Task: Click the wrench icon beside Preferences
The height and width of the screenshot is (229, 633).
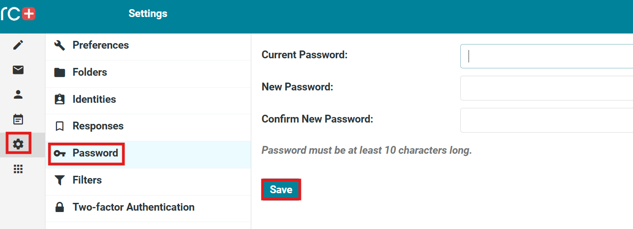Action: (x=60, y=45)
